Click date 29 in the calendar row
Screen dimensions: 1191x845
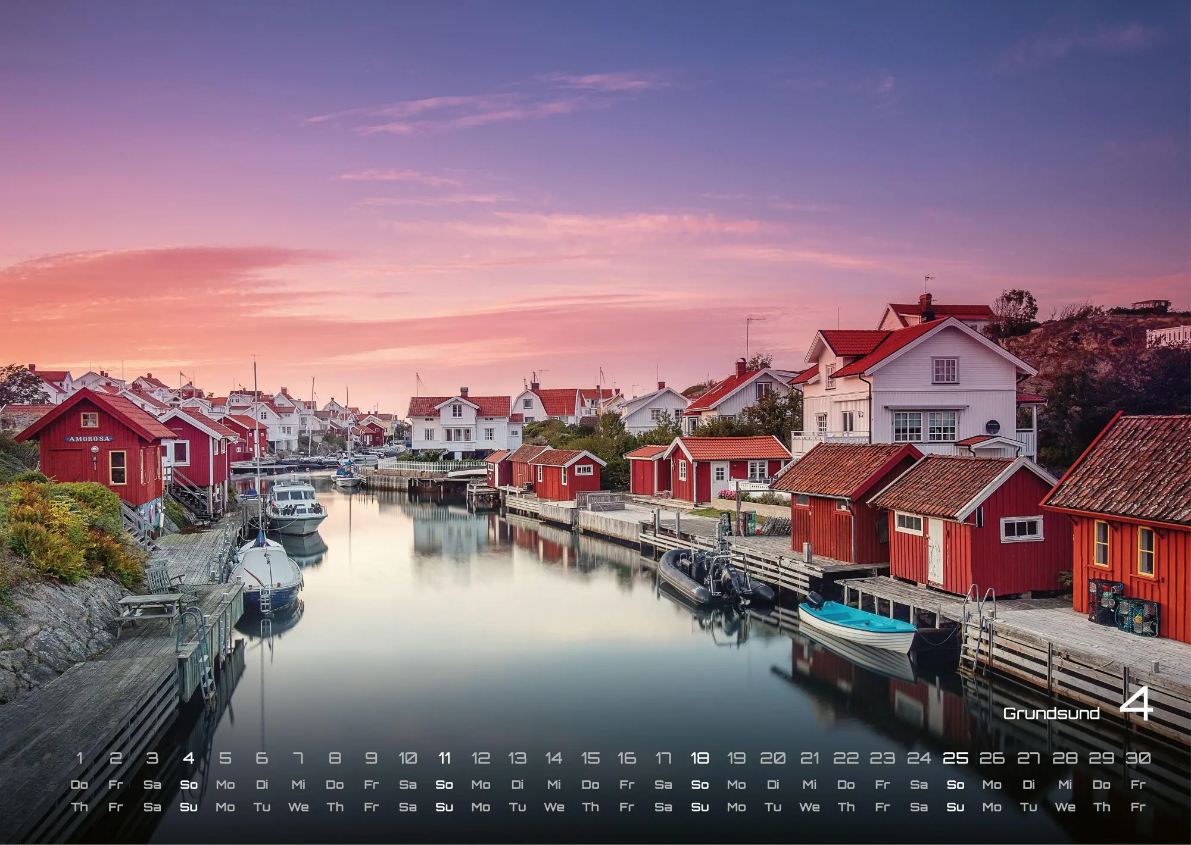click(1102, 758)
